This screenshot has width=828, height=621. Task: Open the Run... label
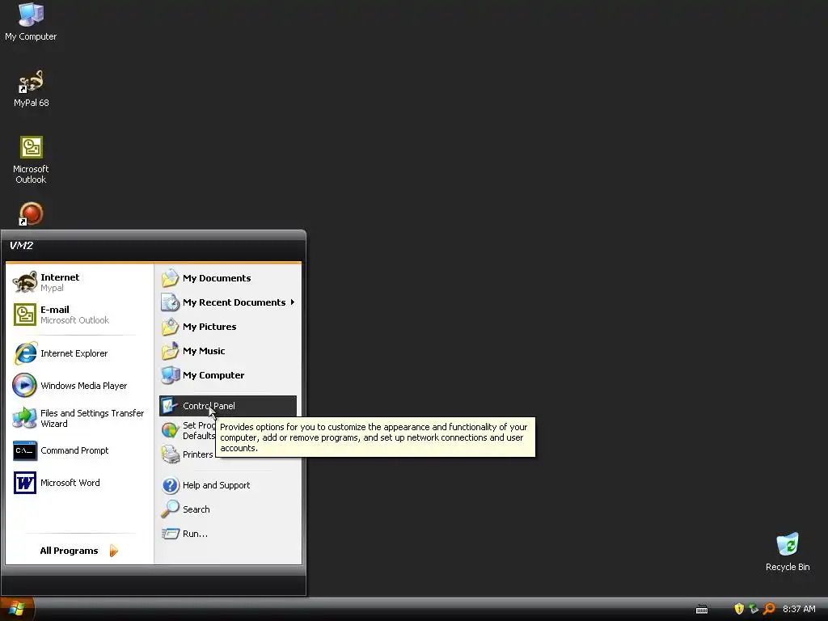(x=195, y=534)
